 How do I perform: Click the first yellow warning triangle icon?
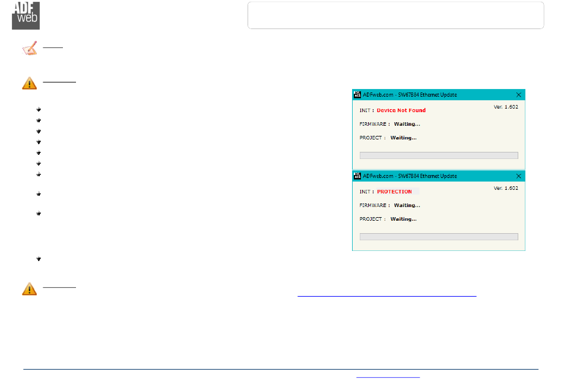(x=30, y=83)
